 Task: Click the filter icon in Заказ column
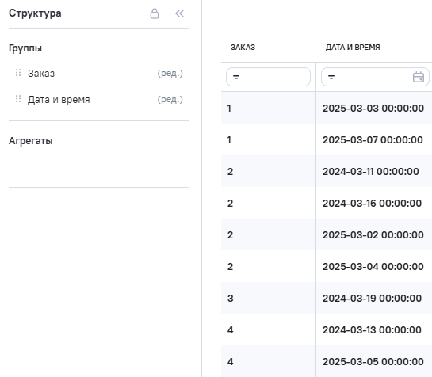(x=236, y=77)
